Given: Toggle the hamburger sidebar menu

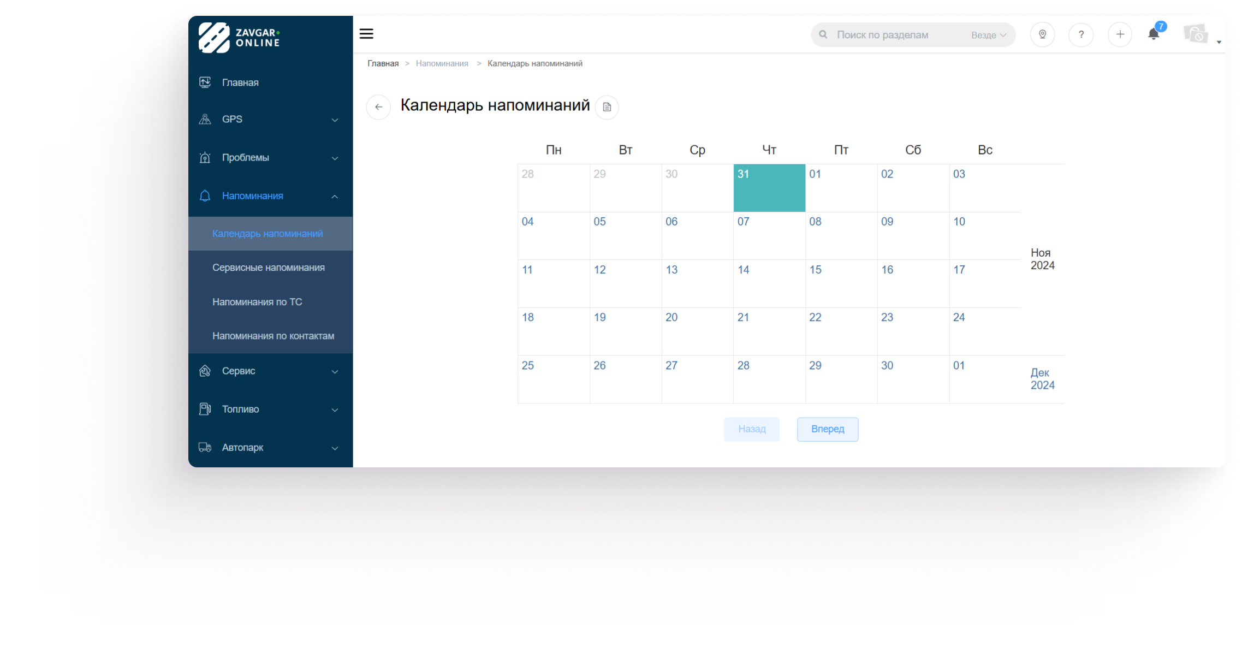Looking at the screenshot, I should coord(366,34).
